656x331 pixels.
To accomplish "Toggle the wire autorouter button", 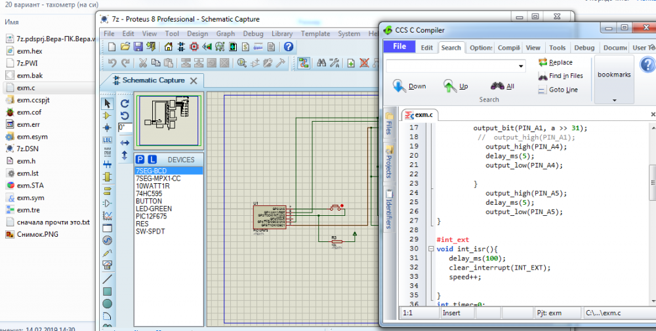I will [x=304, y=63].
